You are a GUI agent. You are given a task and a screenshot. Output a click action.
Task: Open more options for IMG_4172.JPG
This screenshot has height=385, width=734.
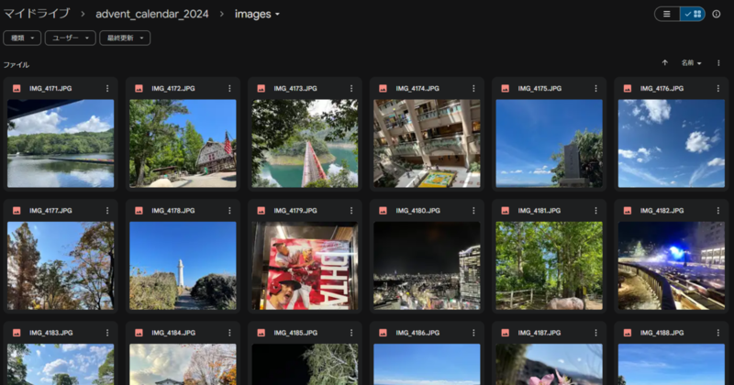pyautogui.click(x=229, y=88)
